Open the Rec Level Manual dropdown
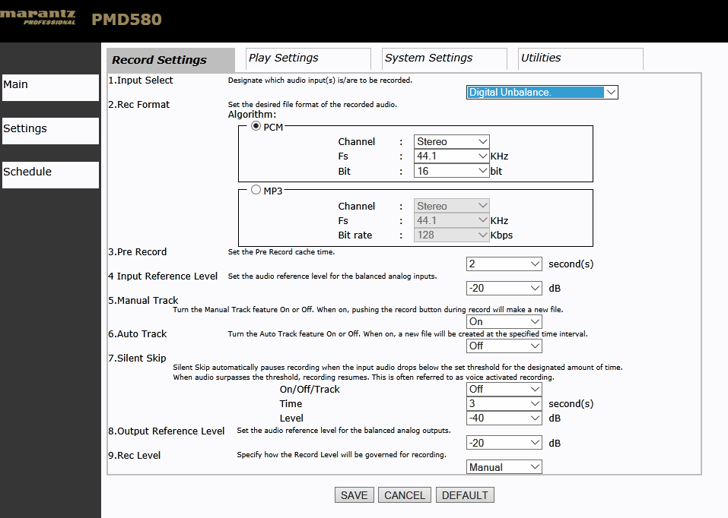The height and width of the screenshot is (518, 728). click(504, 467)
